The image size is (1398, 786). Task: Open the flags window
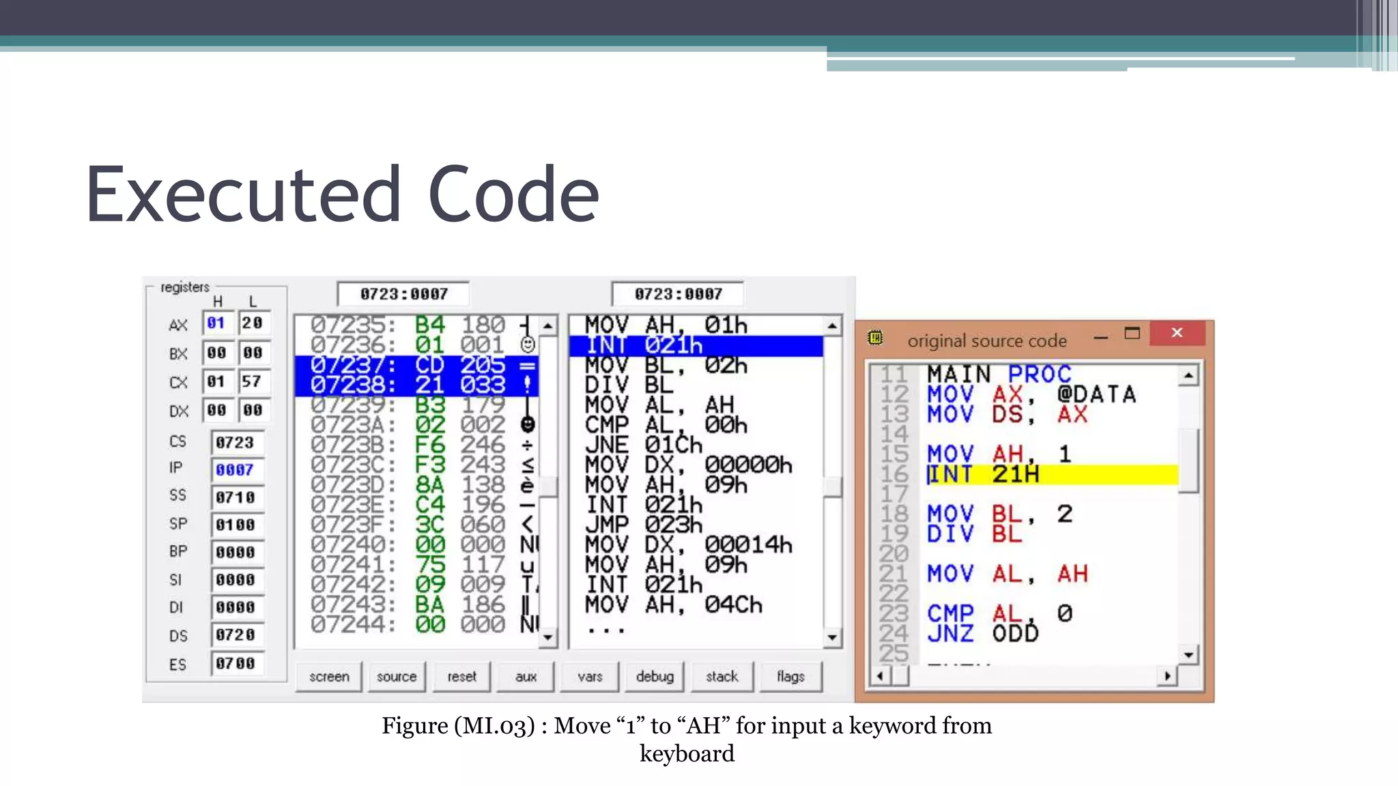tap(790, 676)
